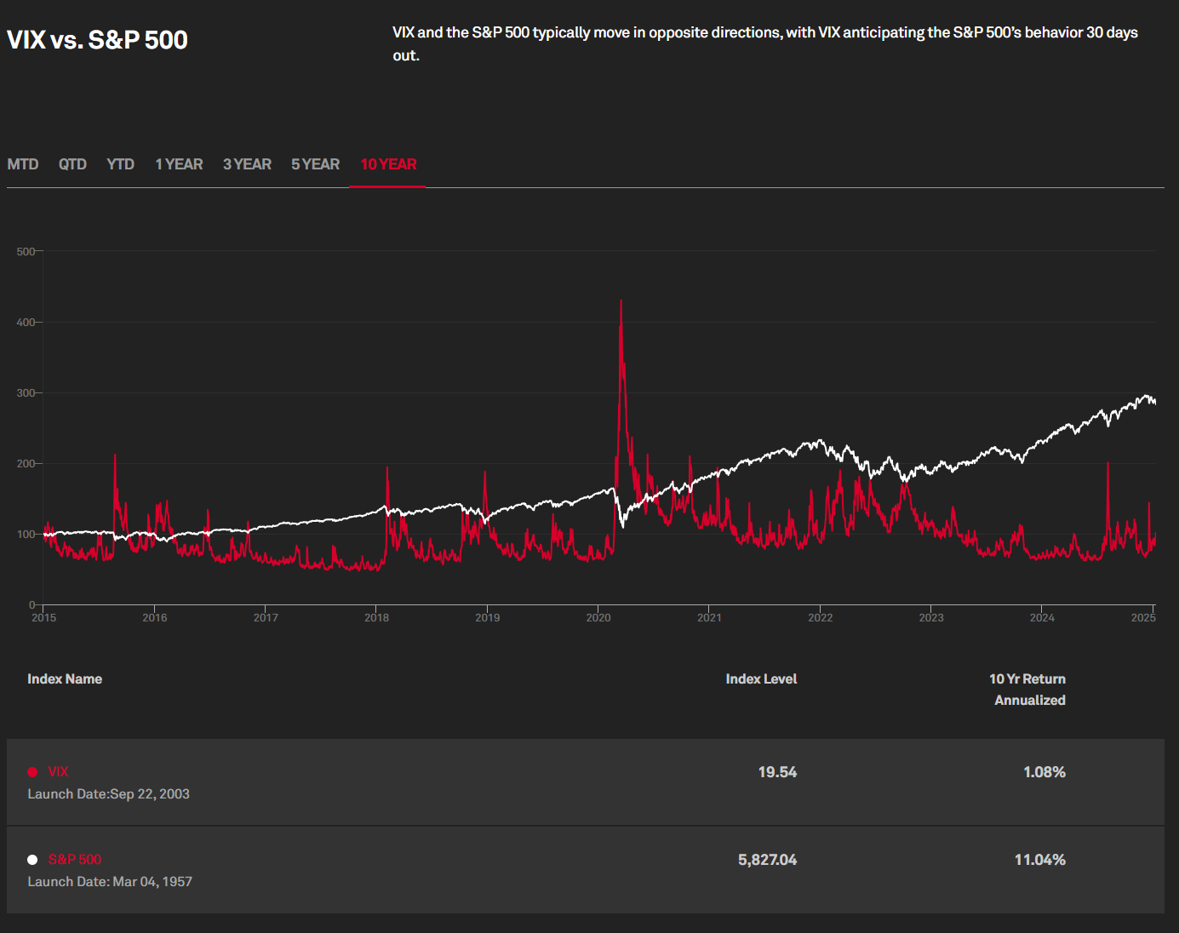The image size is (1179, 933).
Task: Click the VIX 10 Yr return 1.08%
Action: click(1045, 772)
